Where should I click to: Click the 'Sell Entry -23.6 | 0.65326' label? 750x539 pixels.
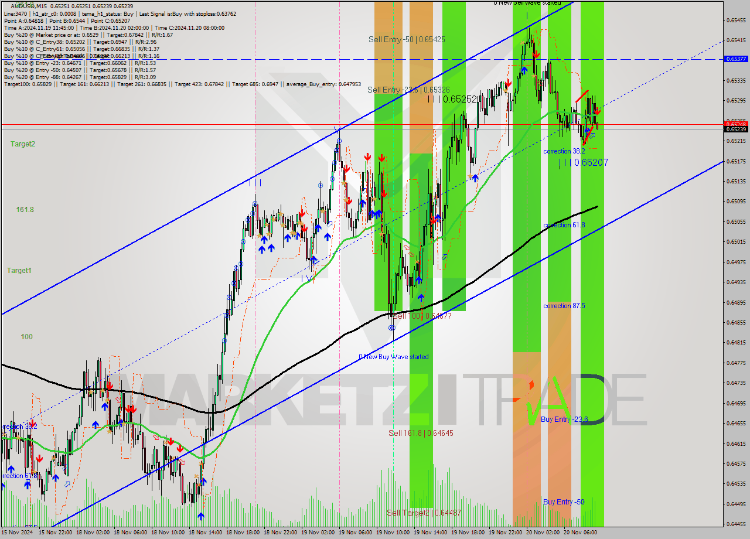(x=408, y=90)
